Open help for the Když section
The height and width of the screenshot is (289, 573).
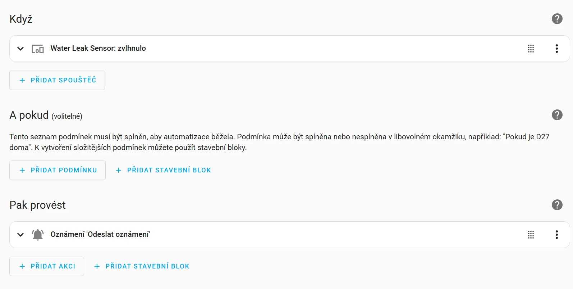click(557, 19)
